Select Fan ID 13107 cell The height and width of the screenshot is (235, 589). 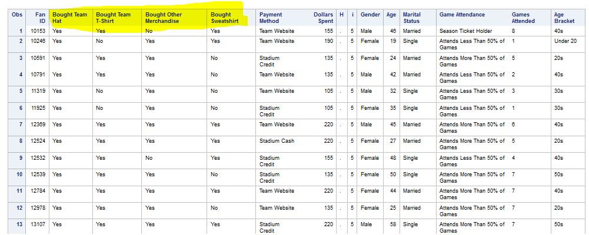pyautogui.click(x=38, y=224)
